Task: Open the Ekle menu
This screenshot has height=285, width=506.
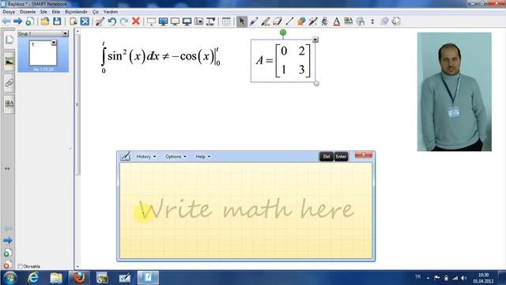Action: click(56, 12)
